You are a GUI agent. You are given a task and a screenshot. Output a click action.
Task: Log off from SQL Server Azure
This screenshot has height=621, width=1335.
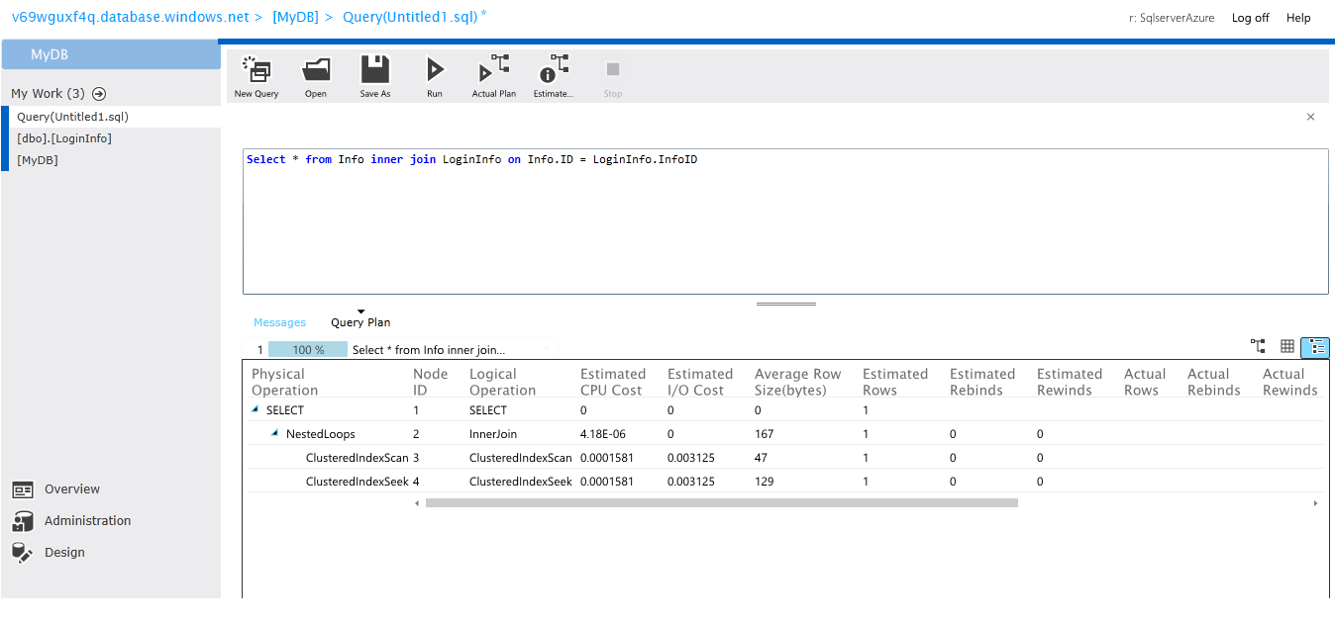(1250, 17)
